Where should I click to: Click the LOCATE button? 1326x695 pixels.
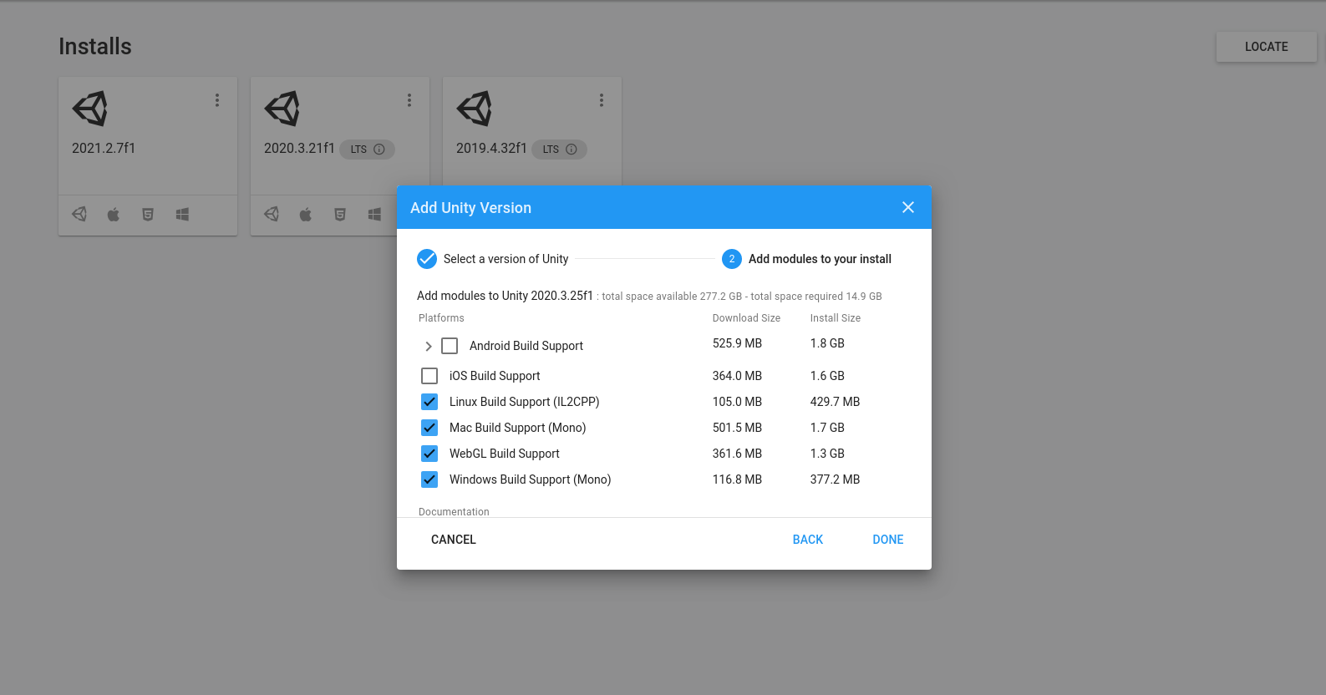click(x=1267, y=47)
